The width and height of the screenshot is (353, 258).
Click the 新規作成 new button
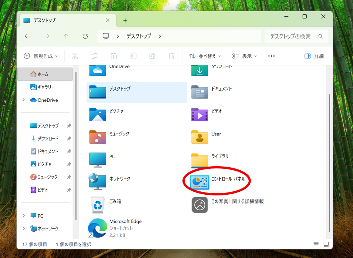pyautogui.click(x=41, y=56)
